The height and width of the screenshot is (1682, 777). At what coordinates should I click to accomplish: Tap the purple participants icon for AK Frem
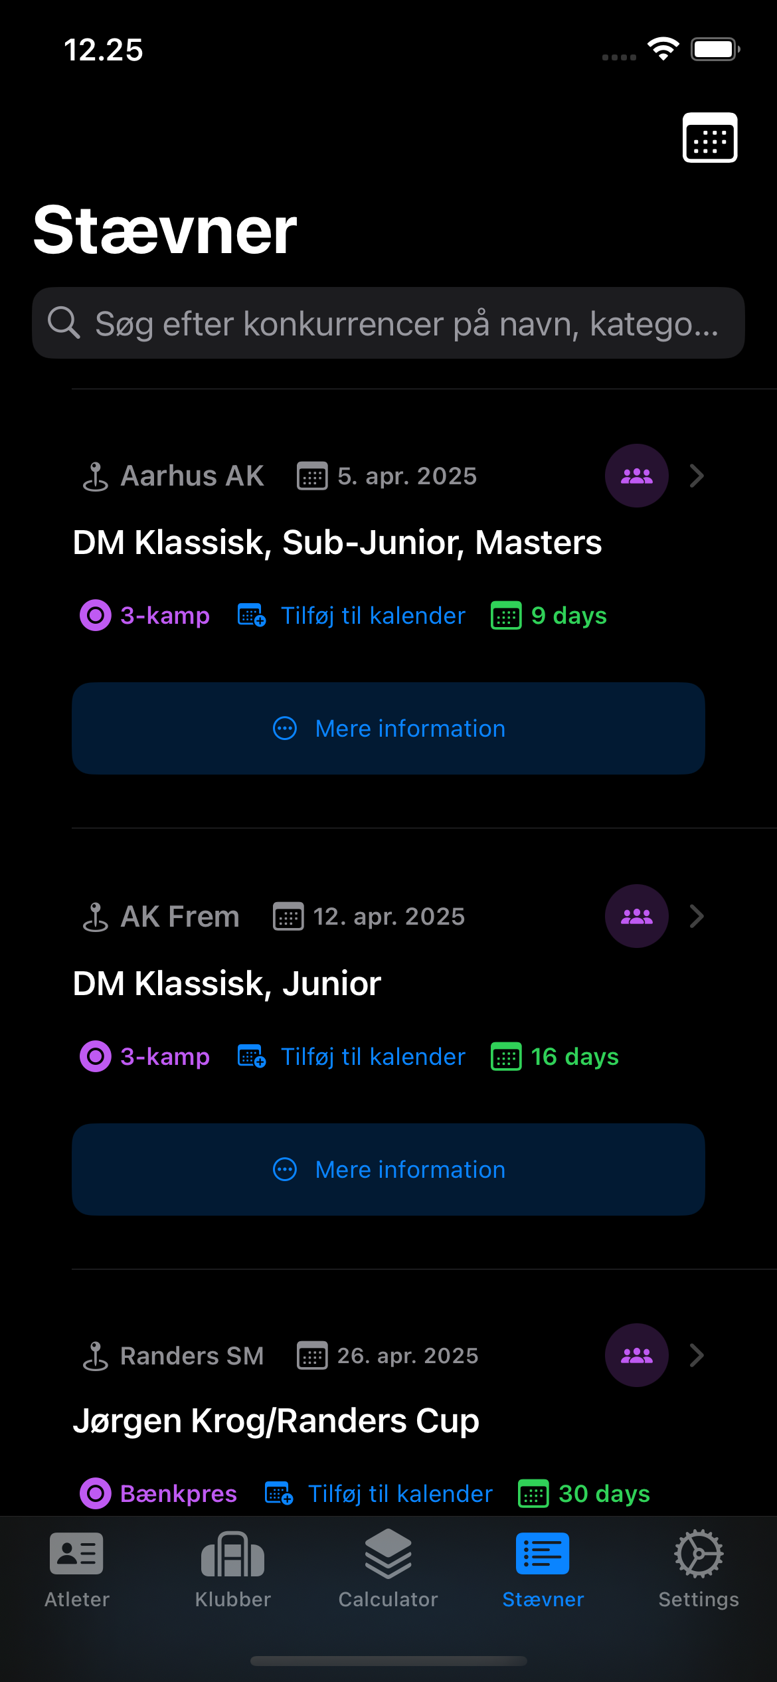pyautogui.click(x=636, y=916)
